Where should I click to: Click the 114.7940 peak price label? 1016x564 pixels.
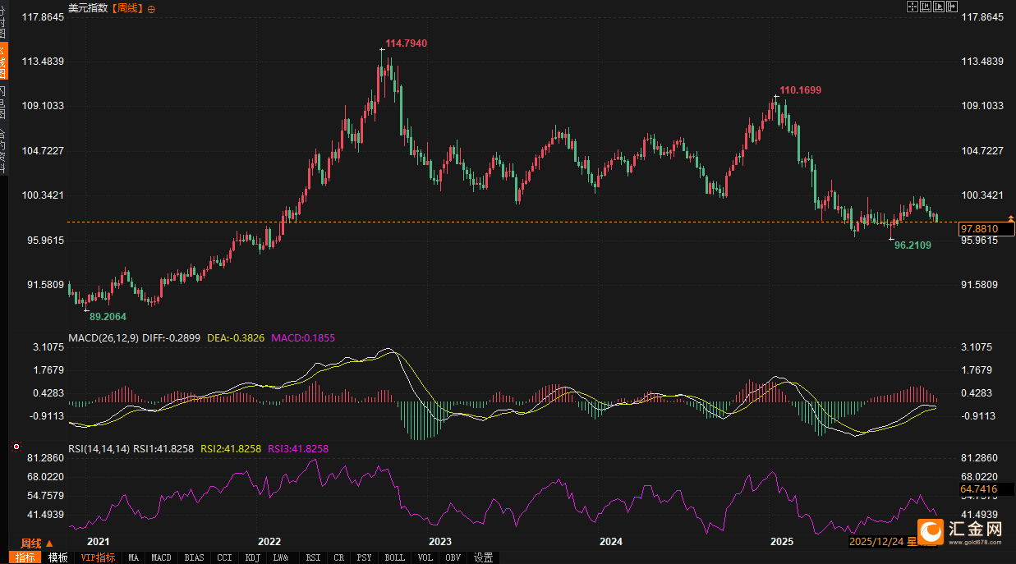[407, 43]
